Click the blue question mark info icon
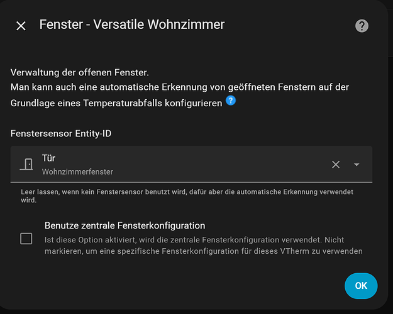The width and height of the screenshot is (393, 314). (231, 100)
